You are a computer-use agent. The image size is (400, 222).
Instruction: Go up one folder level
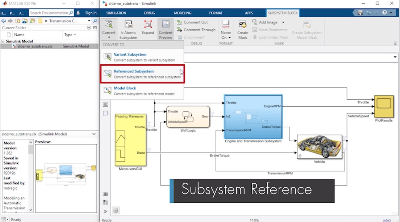(x=18, y=21)
